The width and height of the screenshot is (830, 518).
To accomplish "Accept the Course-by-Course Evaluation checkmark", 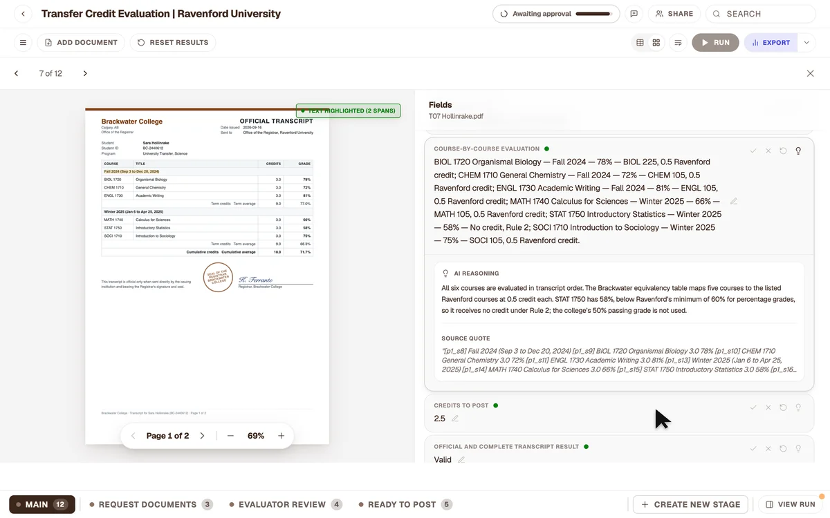I will [753, 151].
